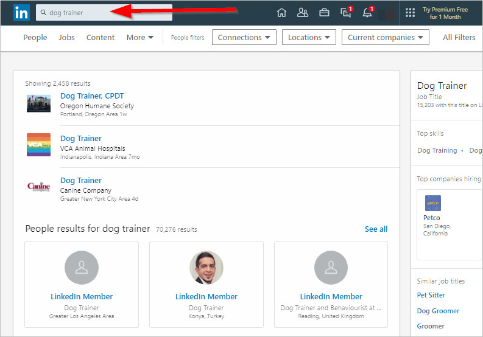Open the Jobs briefcase icon
Image resolution: width=483 pixels, height=337 pixels.
tap(324, 13)
